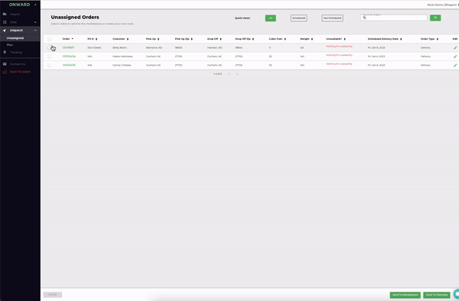
Task: Check the Bismarck, ND order row
Action: click(49, 47)
